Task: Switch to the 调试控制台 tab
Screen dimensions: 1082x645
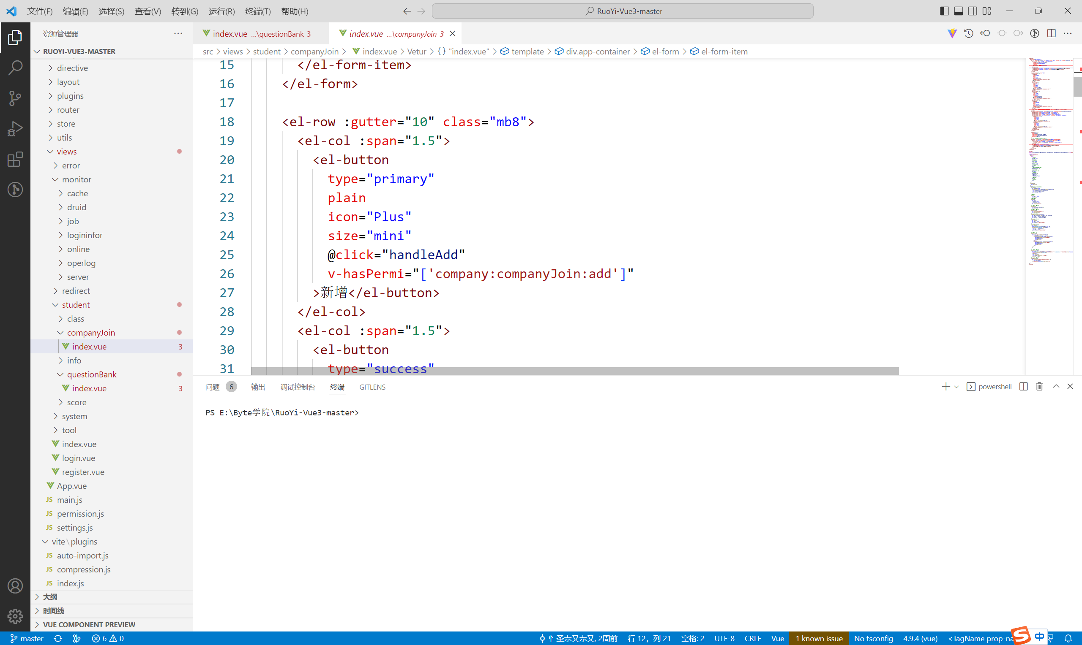Action: pyautogui.click(x=298, y=387)
